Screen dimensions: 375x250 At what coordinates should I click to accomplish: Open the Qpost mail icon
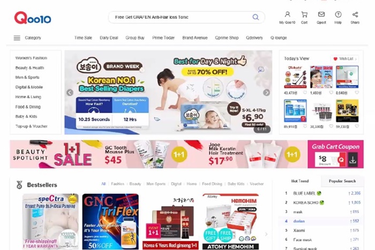tap(321, 14)
